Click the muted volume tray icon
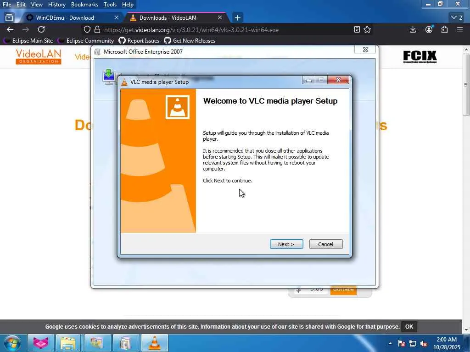 point(424,343)
